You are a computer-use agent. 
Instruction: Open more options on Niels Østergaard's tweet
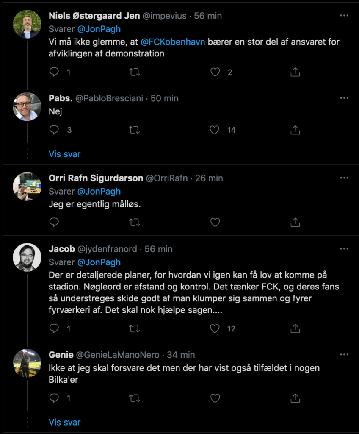(x=344, y=16)
